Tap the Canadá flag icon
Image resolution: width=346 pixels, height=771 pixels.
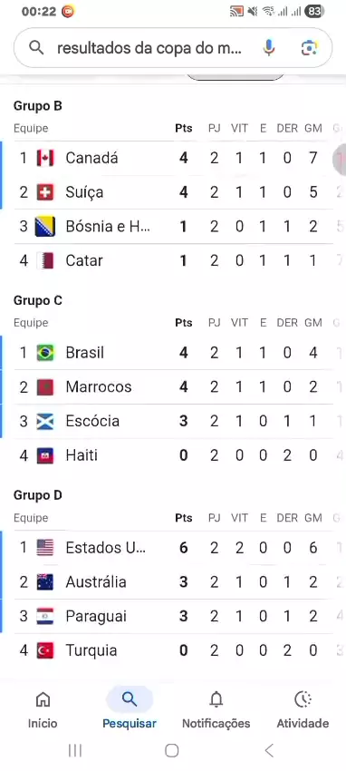click(x=45, y=158)
